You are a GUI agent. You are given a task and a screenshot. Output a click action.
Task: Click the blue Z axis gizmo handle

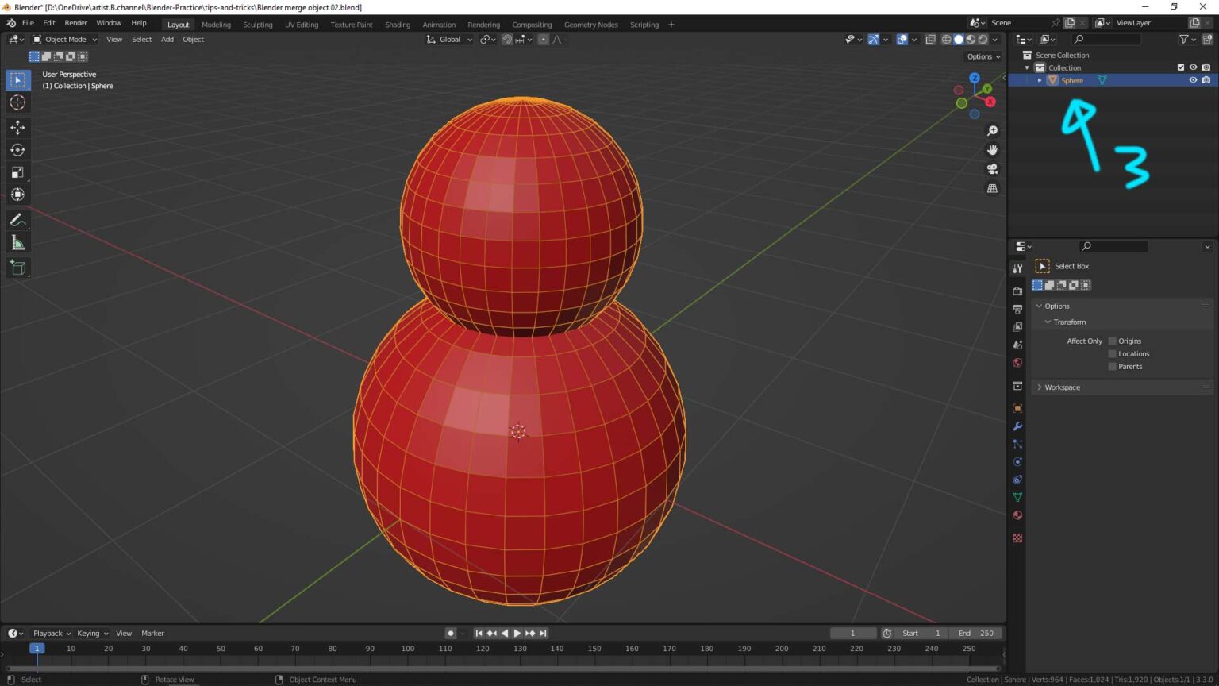pos(974,78)
